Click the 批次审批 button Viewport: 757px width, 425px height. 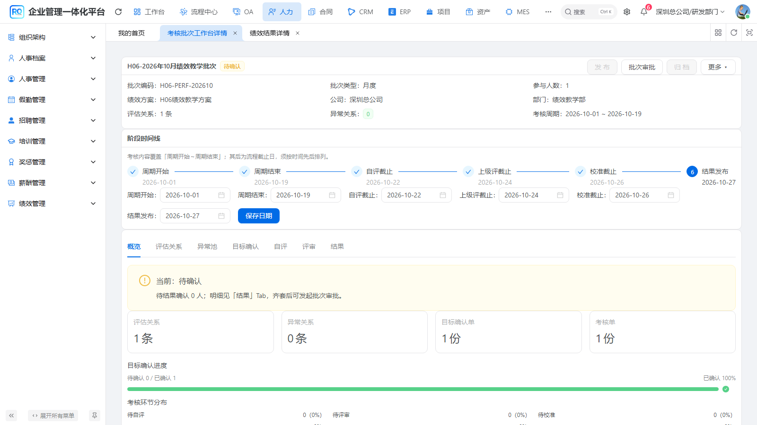[x=642, y=67]
